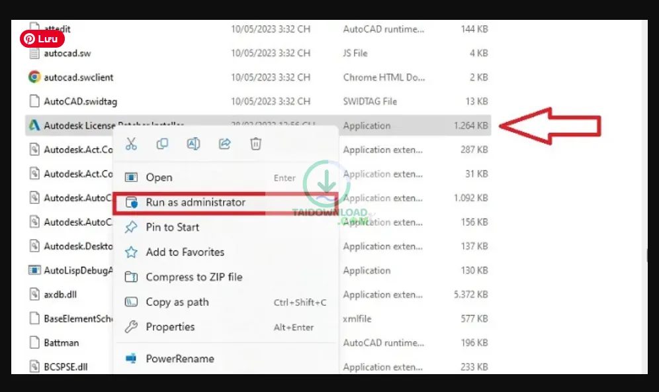Image resolution: width=659 pixels, height=392 pixels.
Task: Click the Share icon in the context menu
Action: click(224, 144)
